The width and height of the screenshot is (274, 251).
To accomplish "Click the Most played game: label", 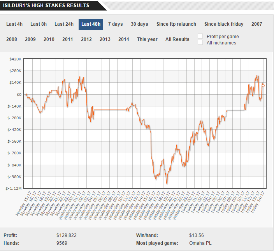I will click(x=157, y=243).
